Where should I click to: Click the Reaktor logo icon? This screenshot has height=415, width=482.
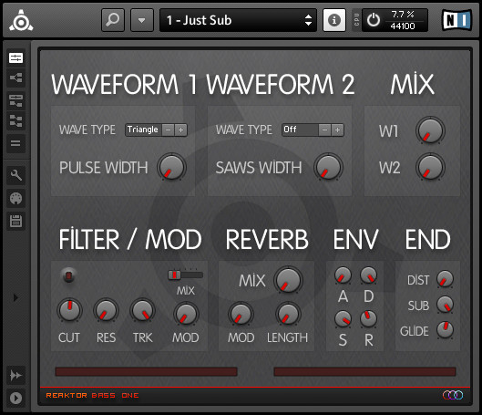pos(21,21)
